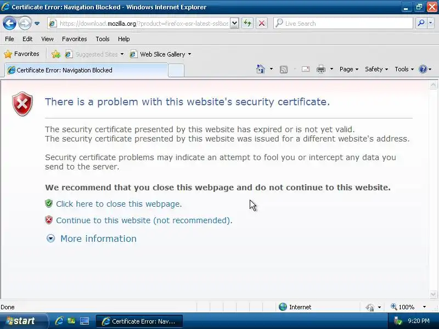Change zoom level 100% button
The image size is (439, 329).
coord(403,307)
